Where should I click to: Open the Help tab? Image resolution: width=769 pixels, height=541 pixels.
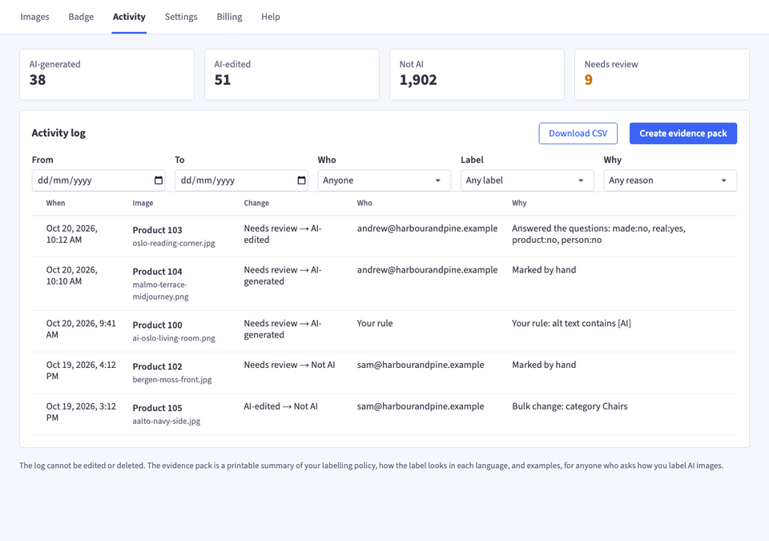(271, 17)
